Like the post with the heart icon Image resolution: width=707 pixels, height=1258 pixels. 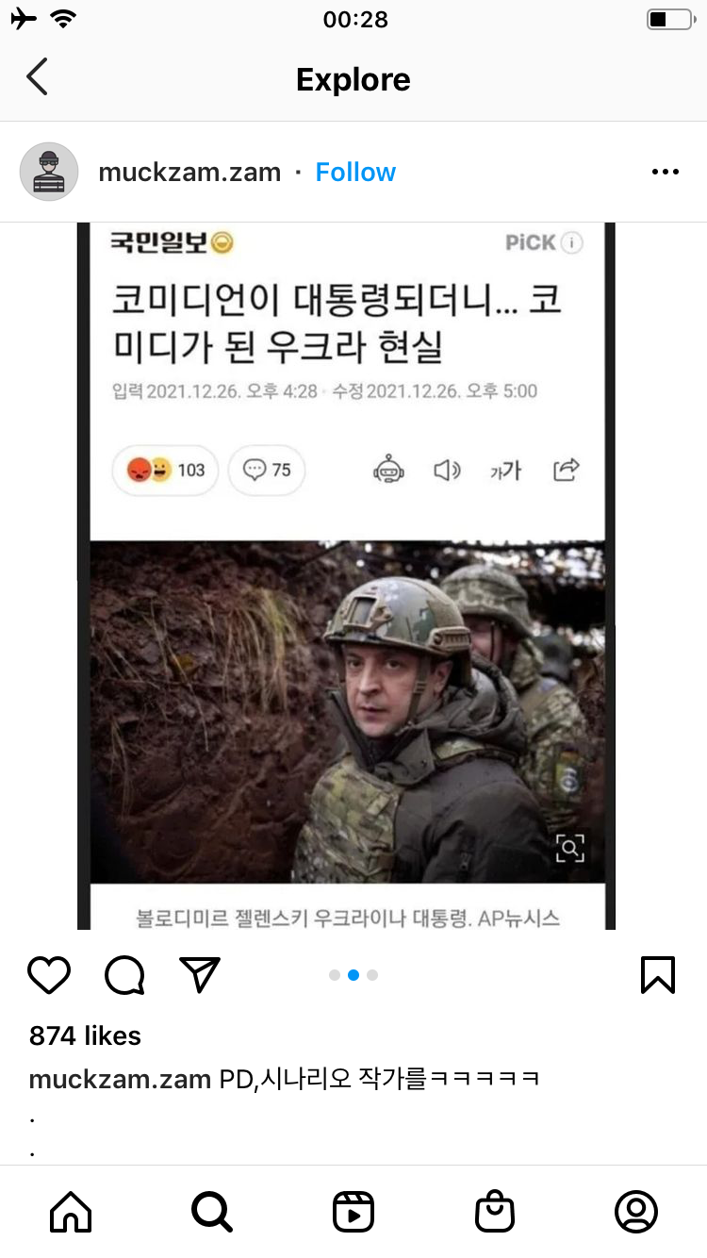[49, 975]
